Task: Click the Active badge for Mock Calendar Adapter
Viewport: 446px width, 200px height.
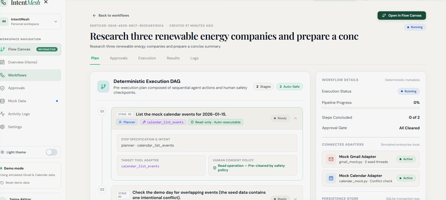Action: click(406, 178)
